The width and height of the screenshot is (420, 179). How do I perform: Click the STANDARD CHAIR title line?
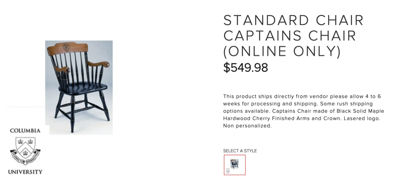[x=293, y=21]
